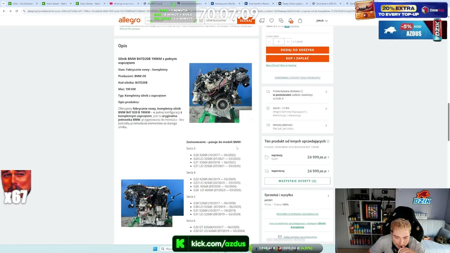Open 'Inne przedmioty sprzedającego z kategorii' link
This screenshot has height=253, width=450.
tap(297, 225)
